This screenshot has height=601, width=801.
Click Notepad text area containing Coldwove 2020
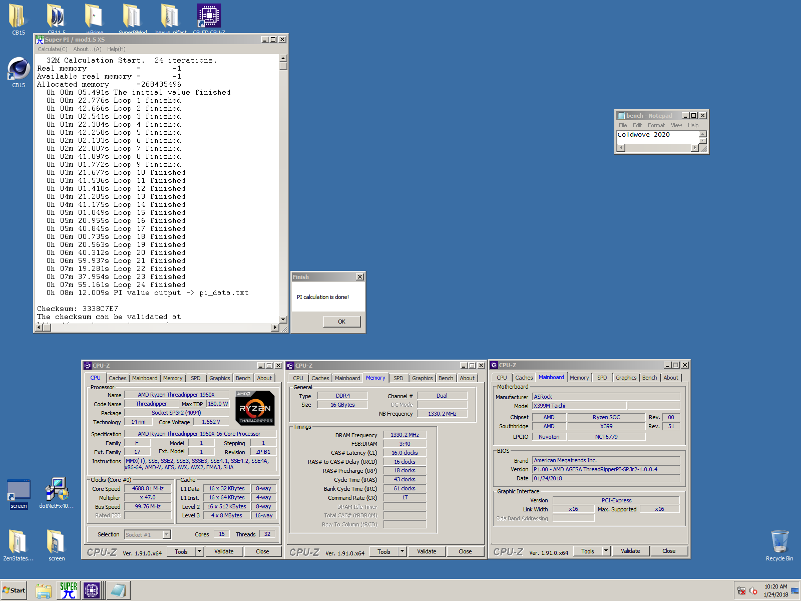[x=658, y=137]
